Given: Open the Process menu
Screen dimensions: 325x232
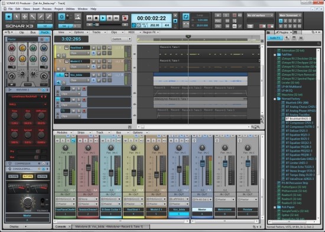Looking at the screenshot, I should pos(47,9).
